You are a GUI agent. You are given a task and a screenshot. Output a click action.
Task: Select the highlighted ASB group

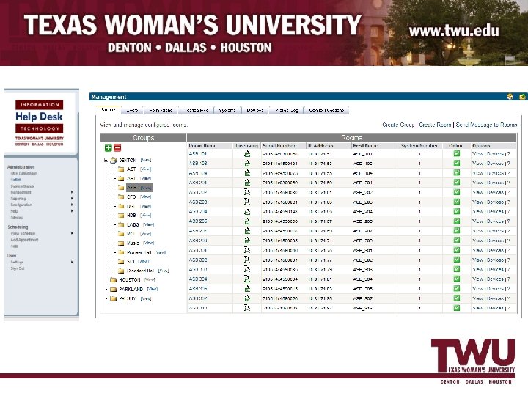139,188
